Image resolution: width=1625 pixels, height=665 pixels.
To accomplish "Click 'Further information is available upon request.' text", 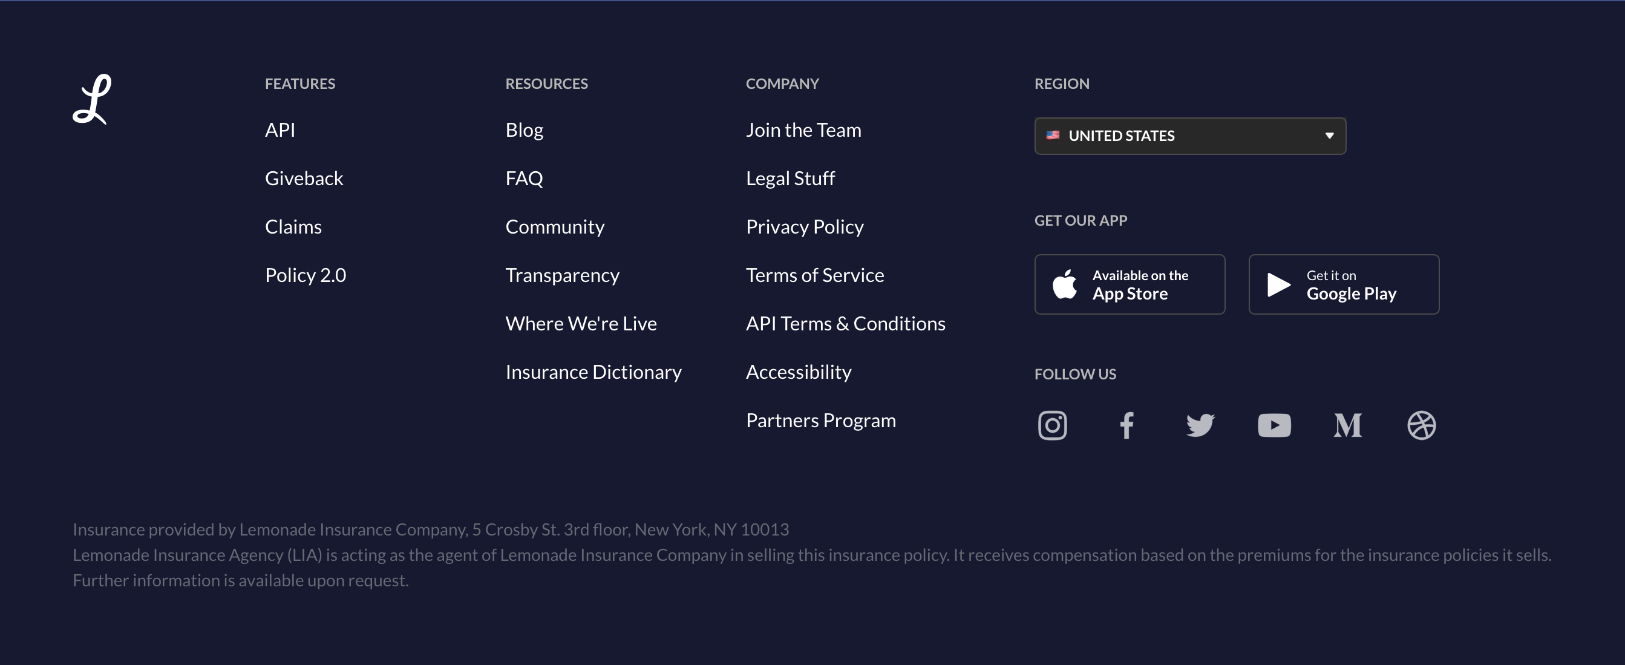I will click(x=240, y=580).
